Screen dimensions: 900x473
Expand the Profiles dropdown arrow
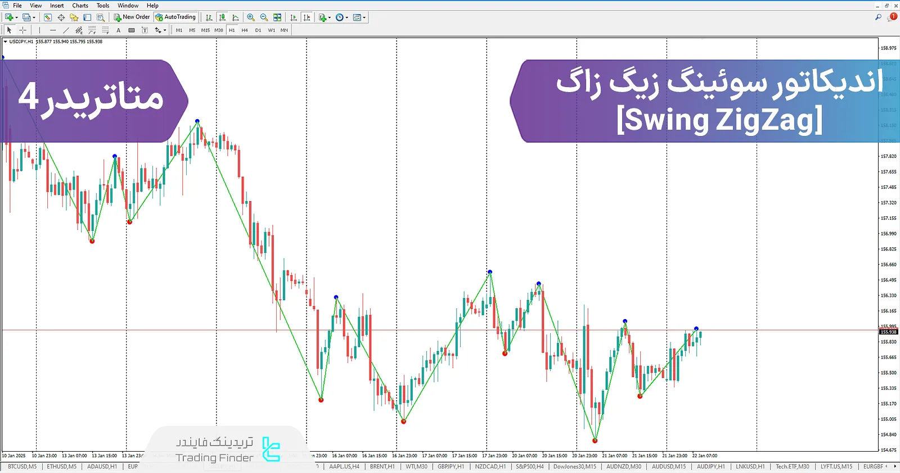click(x=34, y=17)
